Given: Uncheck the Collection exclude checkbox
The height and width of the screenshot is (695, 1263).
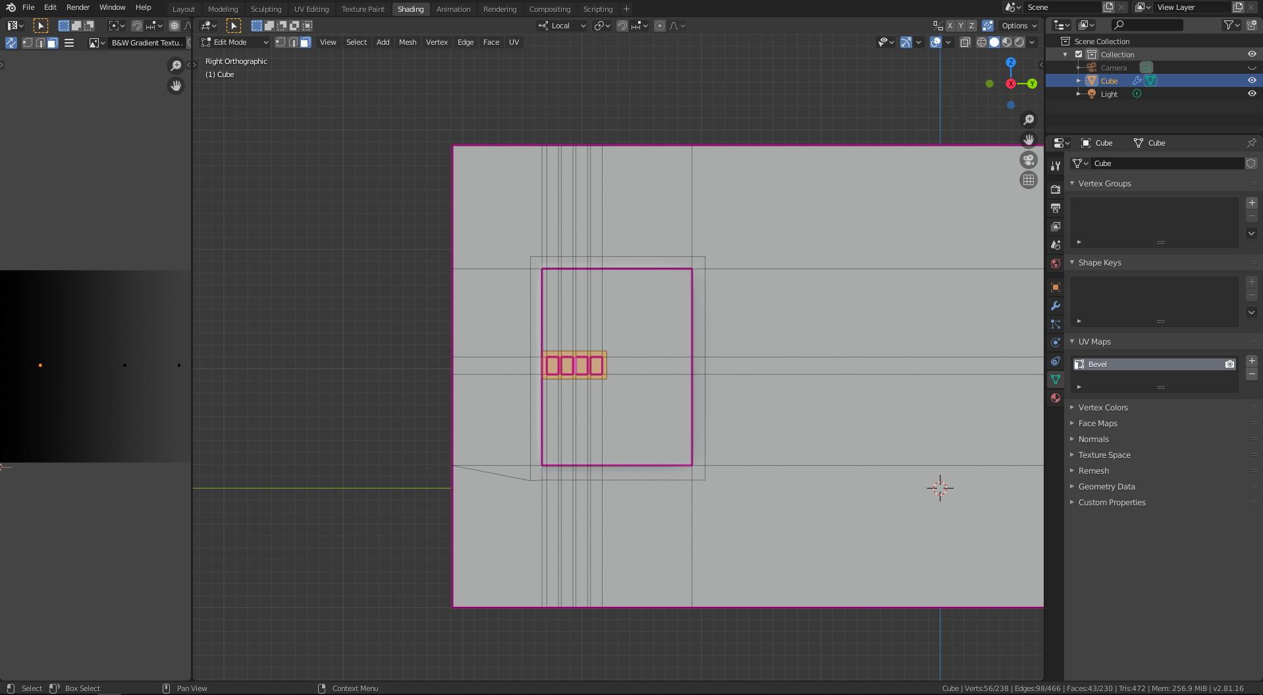Looking at the screenshot, I should (1079, 55).
